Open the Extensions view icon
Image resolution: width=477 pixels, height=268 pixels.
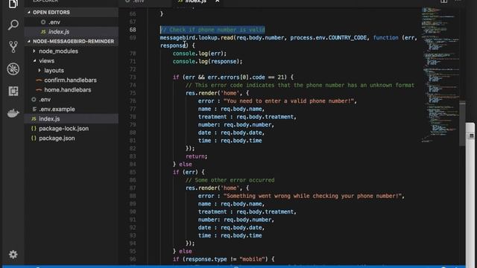pyautogui.click(x=13, y=91)
